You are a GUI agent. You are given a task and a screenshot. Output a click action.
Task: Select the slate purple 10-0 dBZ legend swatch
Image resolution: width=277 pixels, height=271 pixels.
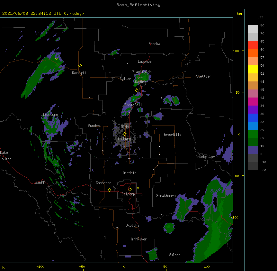(253, 150)
